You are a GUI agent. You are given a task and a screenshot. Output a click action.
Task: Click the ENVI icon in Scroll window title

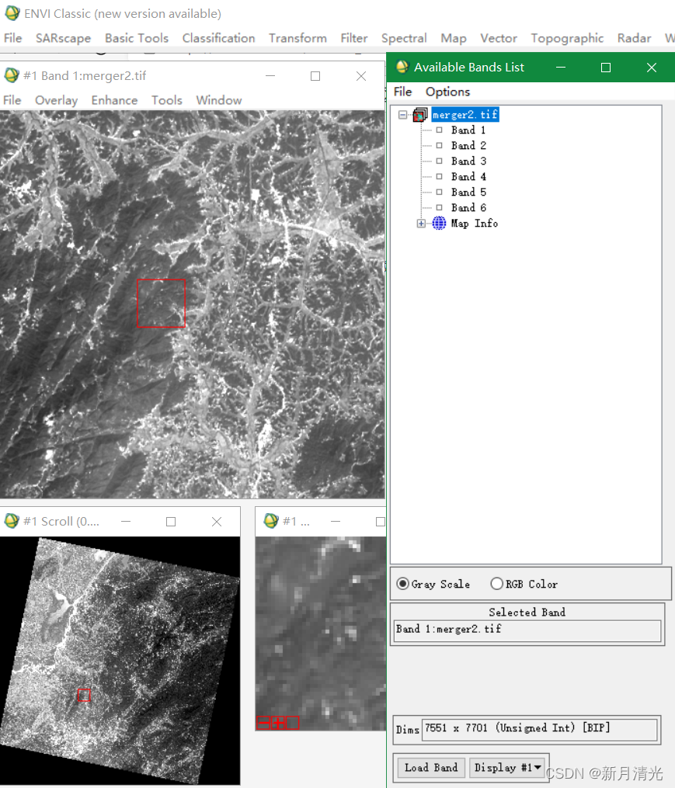click(x=12, y=521)
